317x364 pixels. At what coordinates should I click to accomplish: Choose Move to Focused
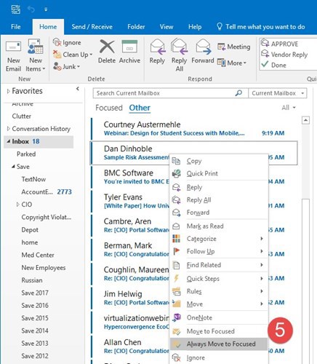[x=219, y=331]
